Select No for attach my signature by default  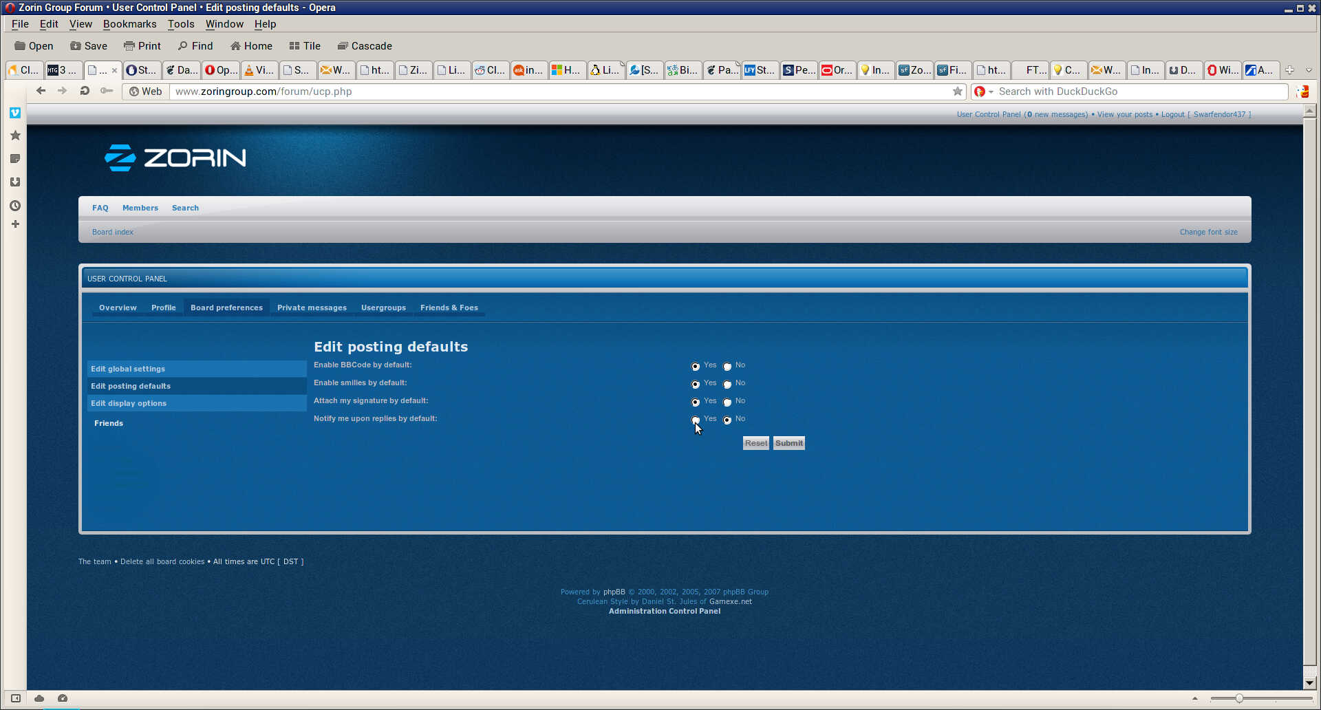point(727,402)
